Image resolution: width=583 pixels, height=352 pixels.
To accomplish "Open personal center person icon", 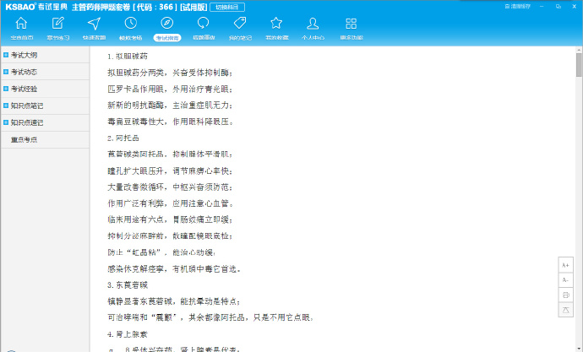I will (313, 23).
